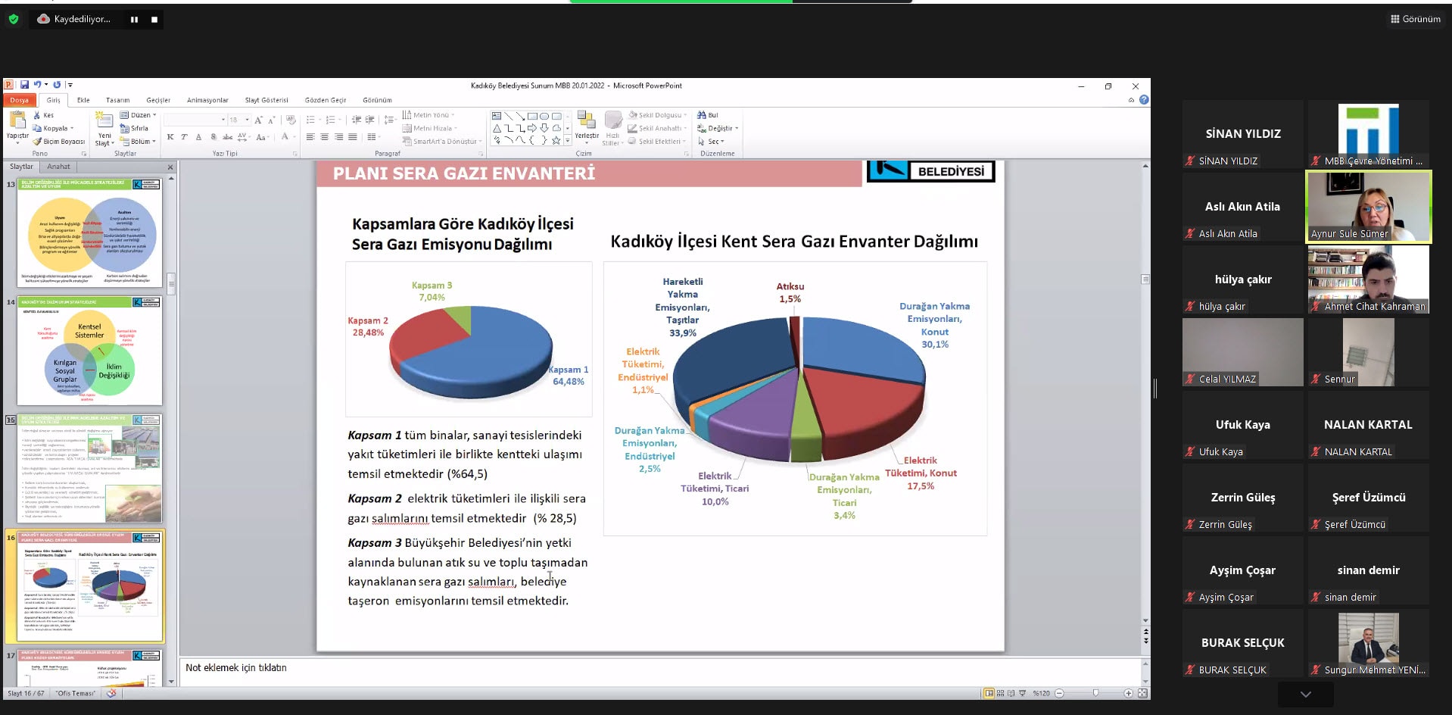Open Değiştir replace dropdown
The image size is (1452, 715).
718,128
